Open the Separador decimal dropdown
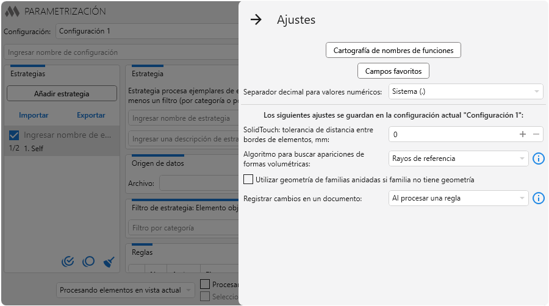The height and width of the screenshot is (306, 549). [465, 92]
